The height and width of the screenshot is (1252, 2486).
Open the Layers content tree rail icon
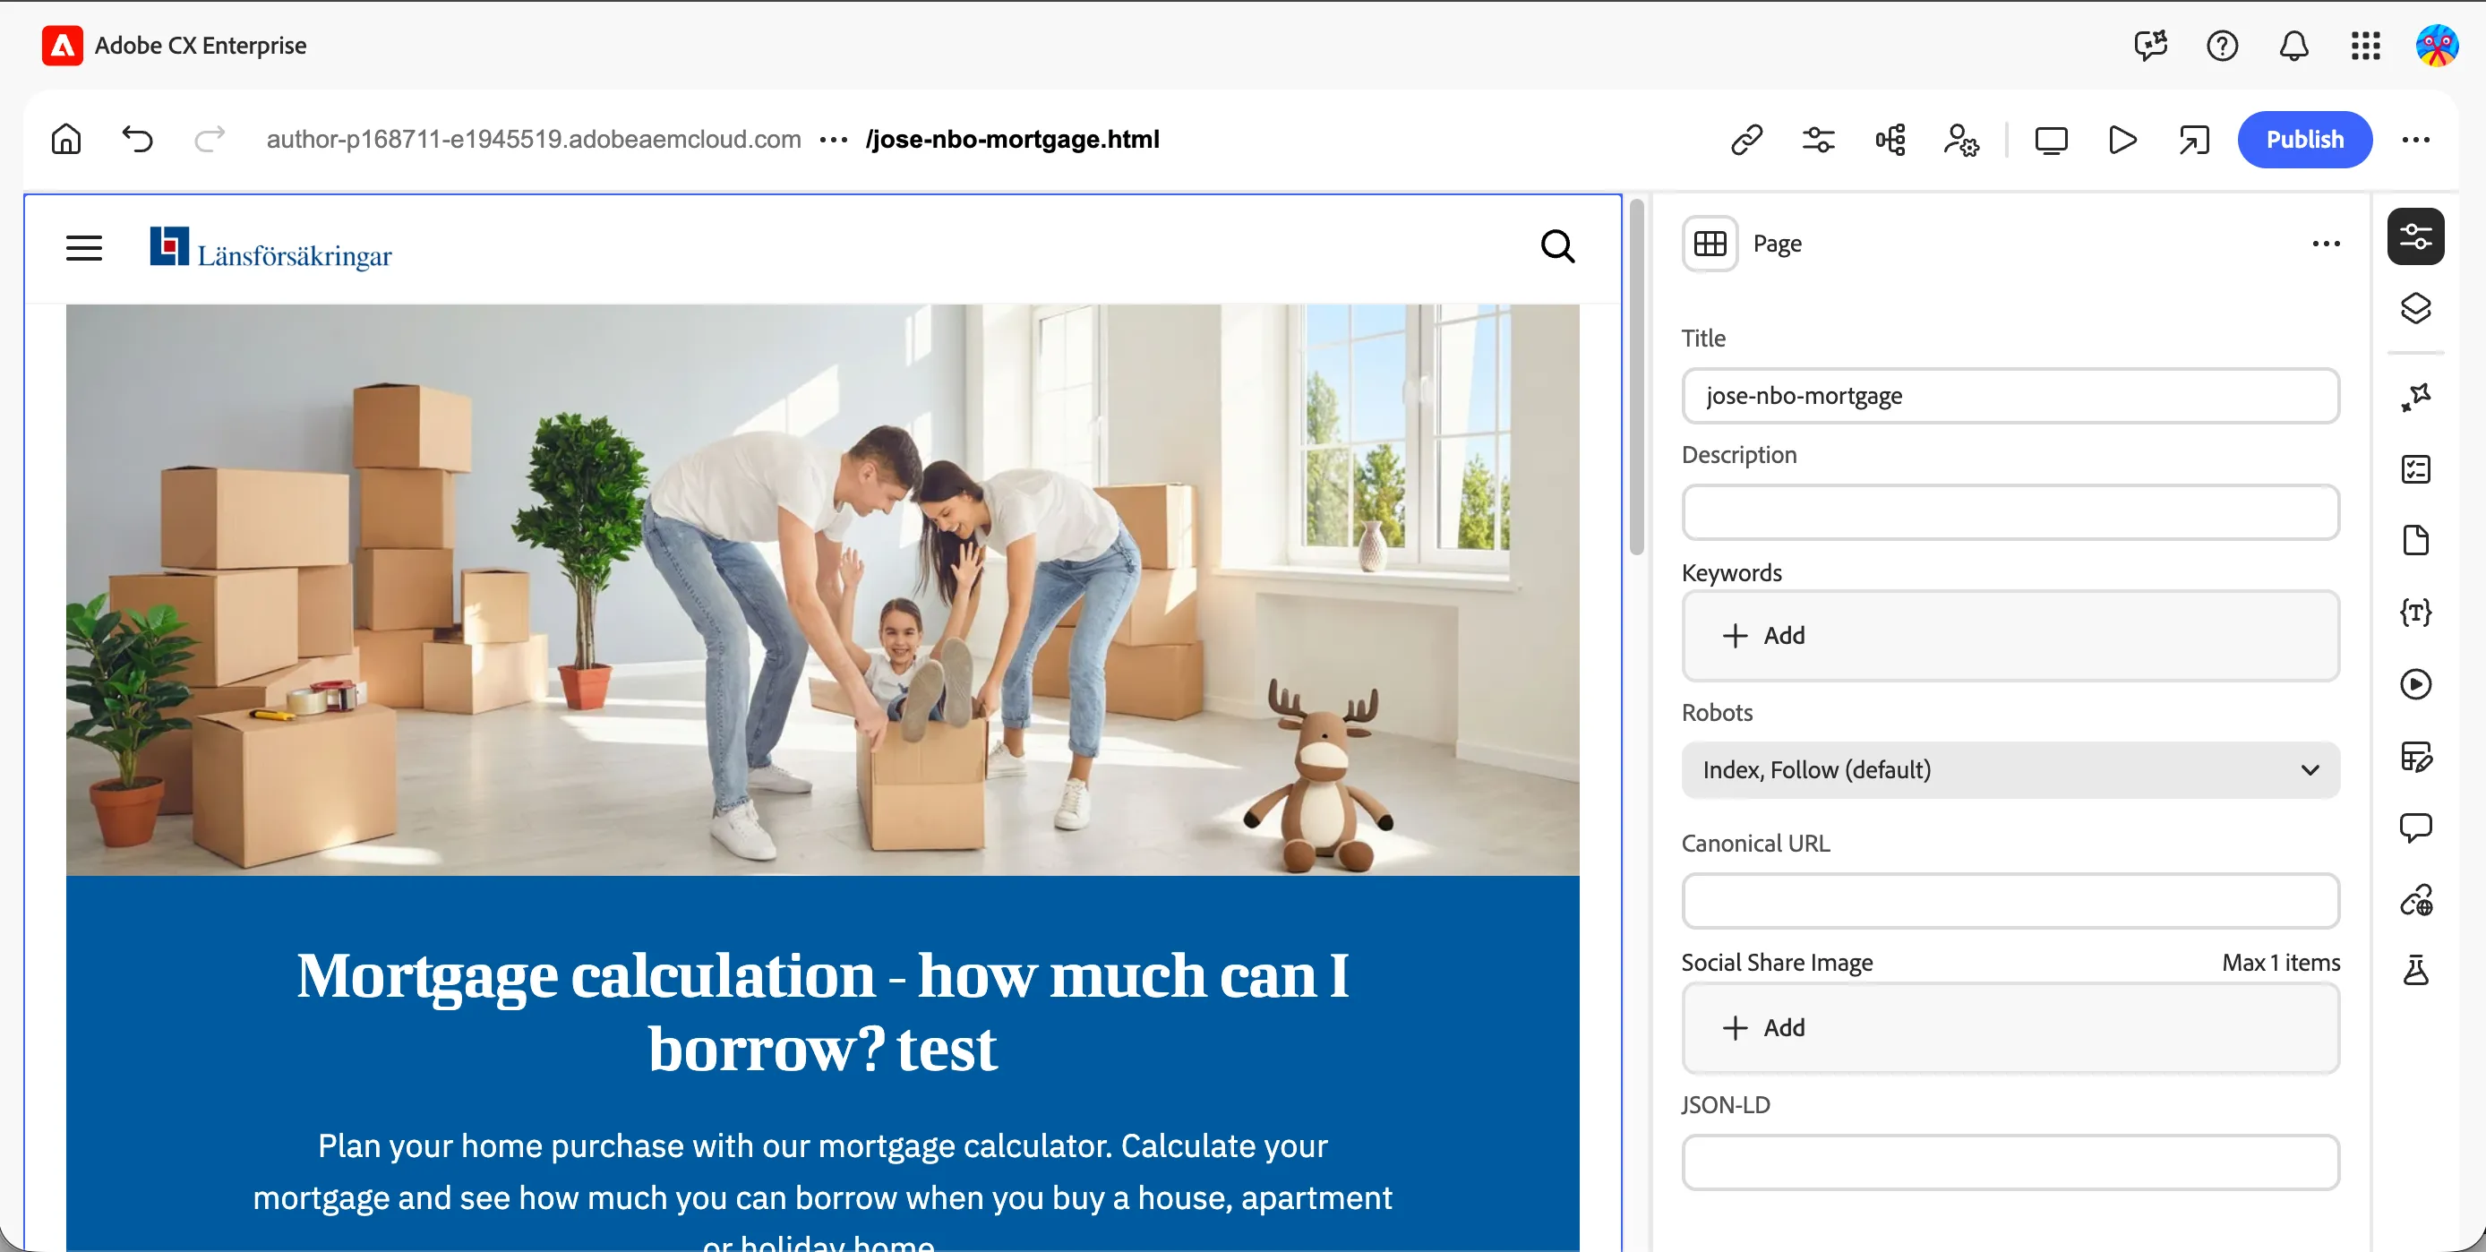pos(2415,308)
